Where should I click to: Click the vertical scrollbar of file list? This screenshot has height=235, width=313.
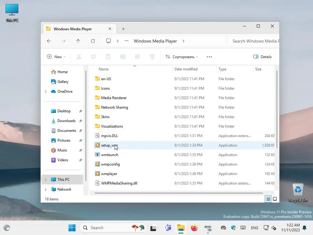point(277,109)
